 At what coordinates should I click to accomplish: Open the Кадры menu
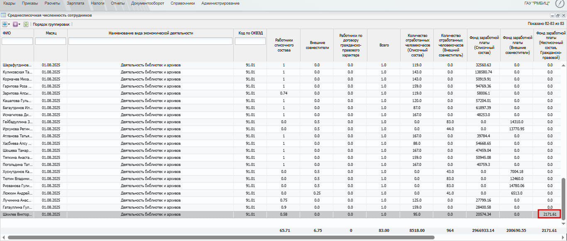[x=9, y=3]
